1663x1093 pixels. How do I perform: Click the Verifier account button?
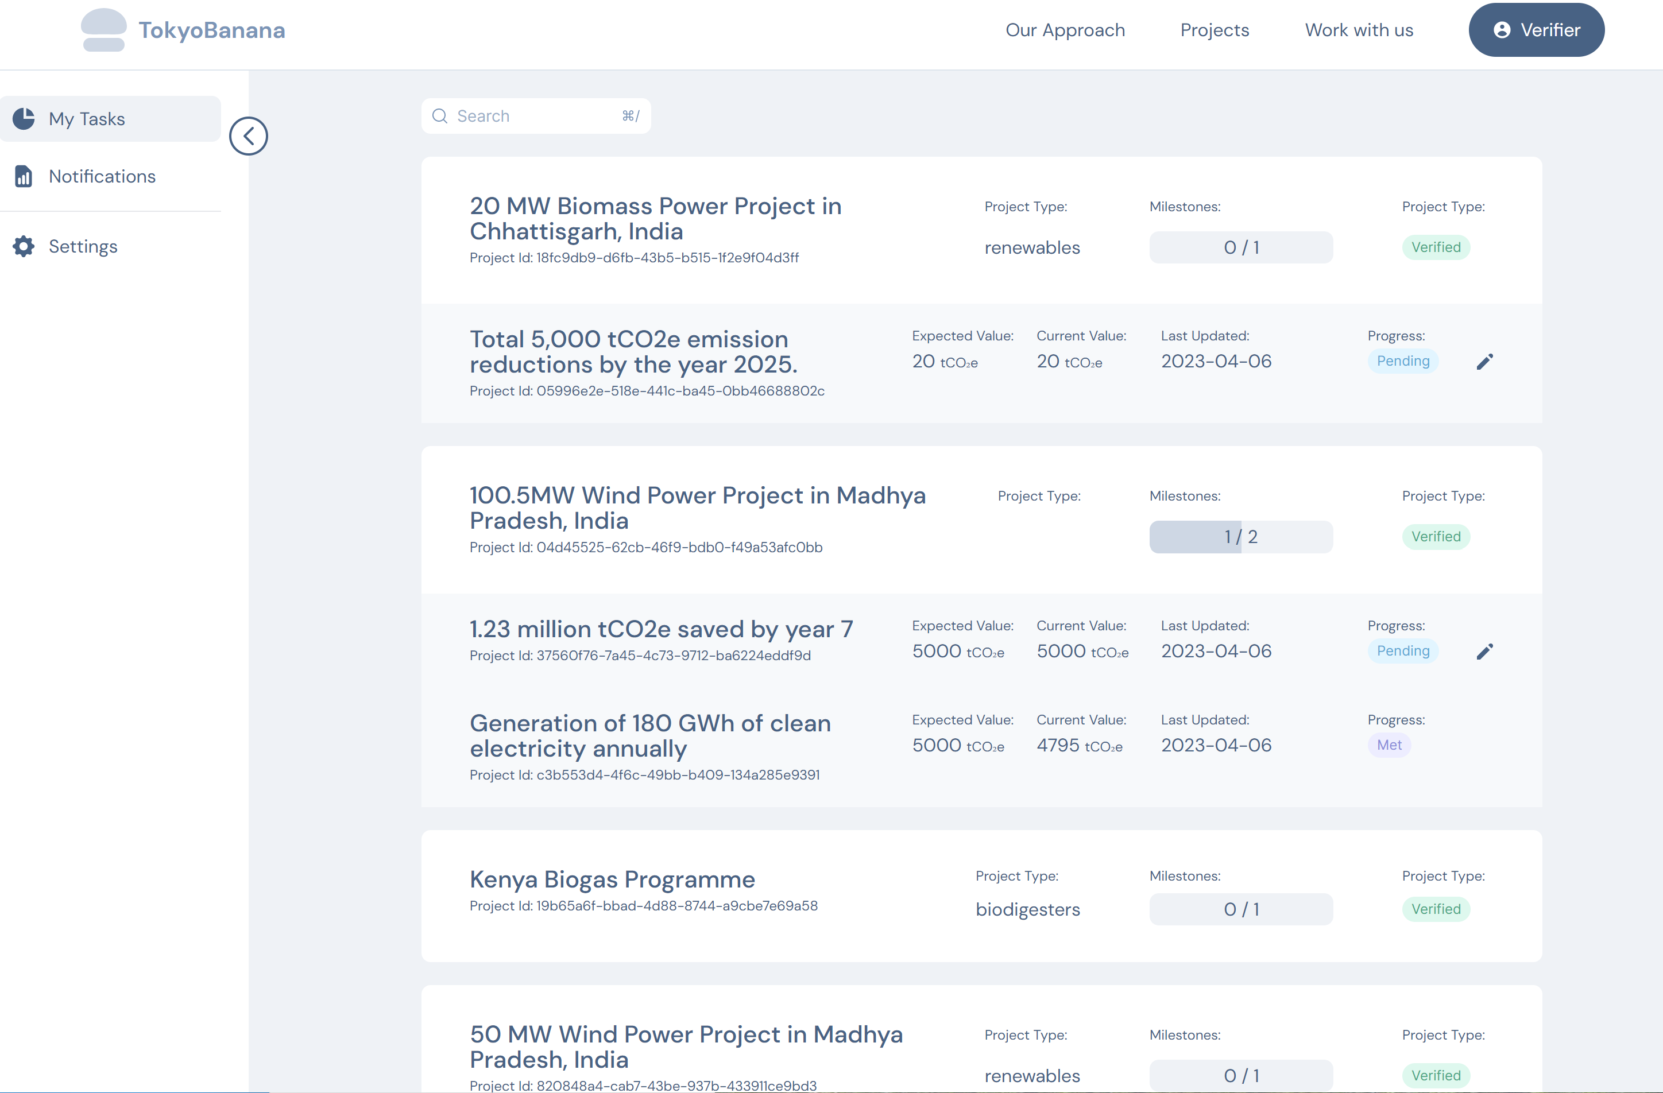point(1537,30)
